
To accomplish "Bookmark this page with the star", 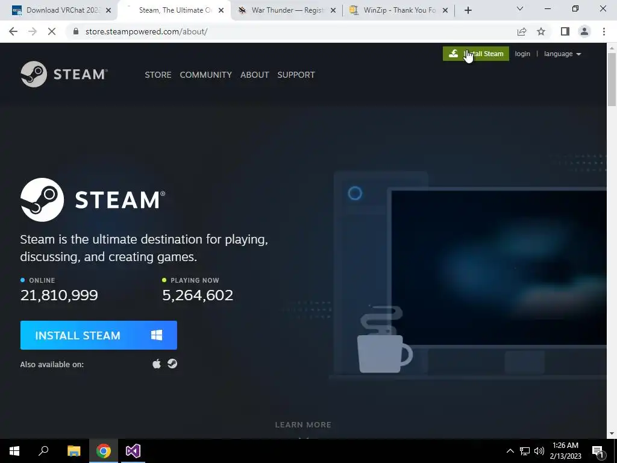I will pos(541,31).
